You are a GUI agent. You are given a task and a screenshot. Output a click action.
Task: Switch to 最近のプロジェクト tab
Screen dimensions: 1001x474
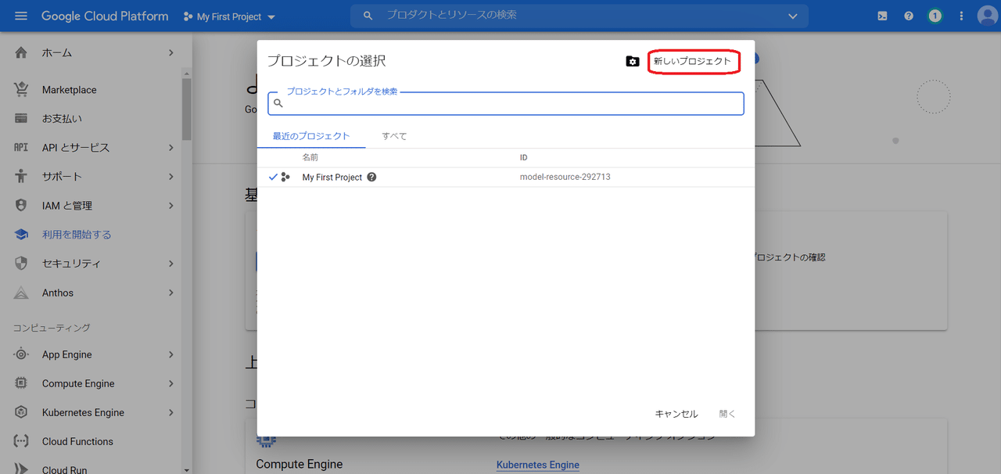[311, 136]
